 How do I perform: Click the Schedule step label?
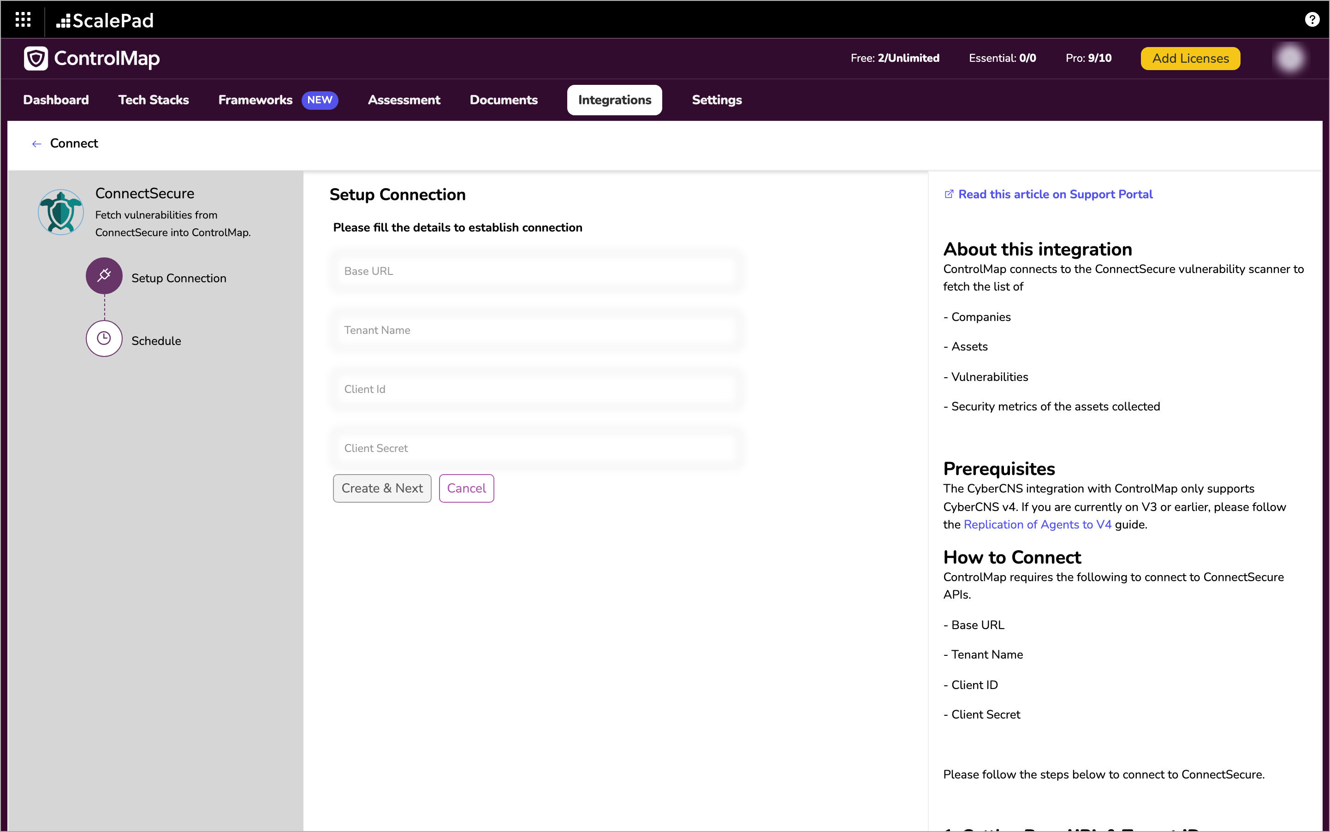(x=156, y=341)
